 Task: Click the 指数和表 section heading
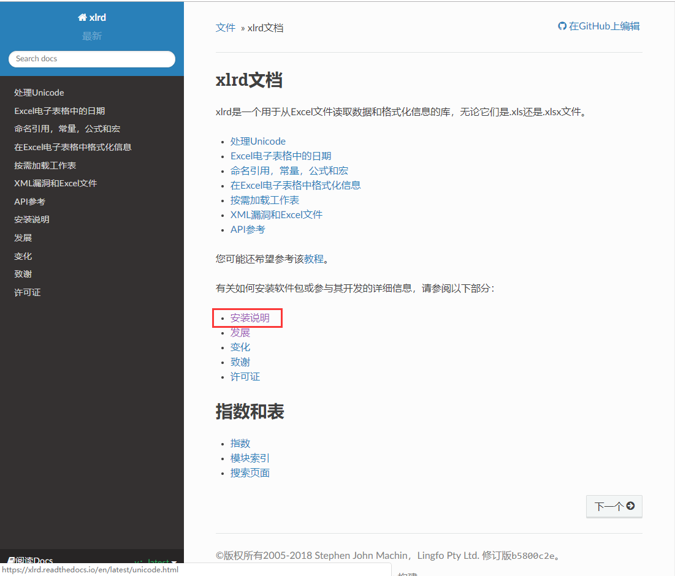pos(250,412)
